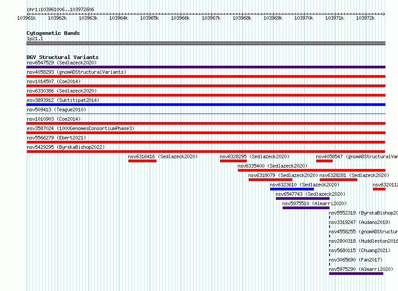398x291 pixels.
Task: Click the gray 1p21.1 cytogenetic band bar
Action: point(206,43)
